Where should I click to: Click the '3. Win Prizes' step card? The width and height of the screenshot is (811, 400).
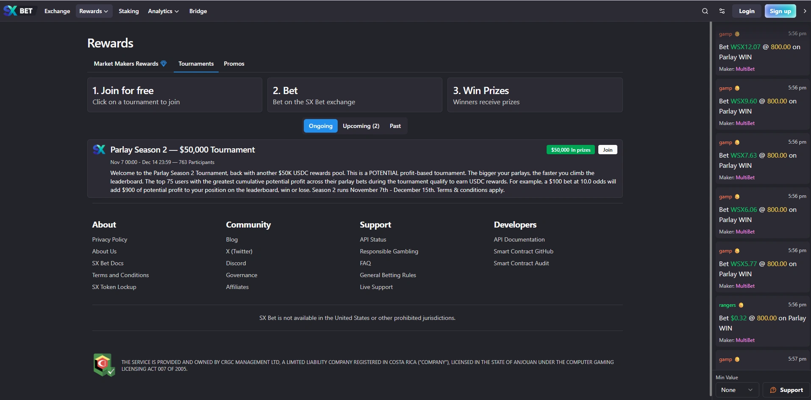(x=535, y=95)
